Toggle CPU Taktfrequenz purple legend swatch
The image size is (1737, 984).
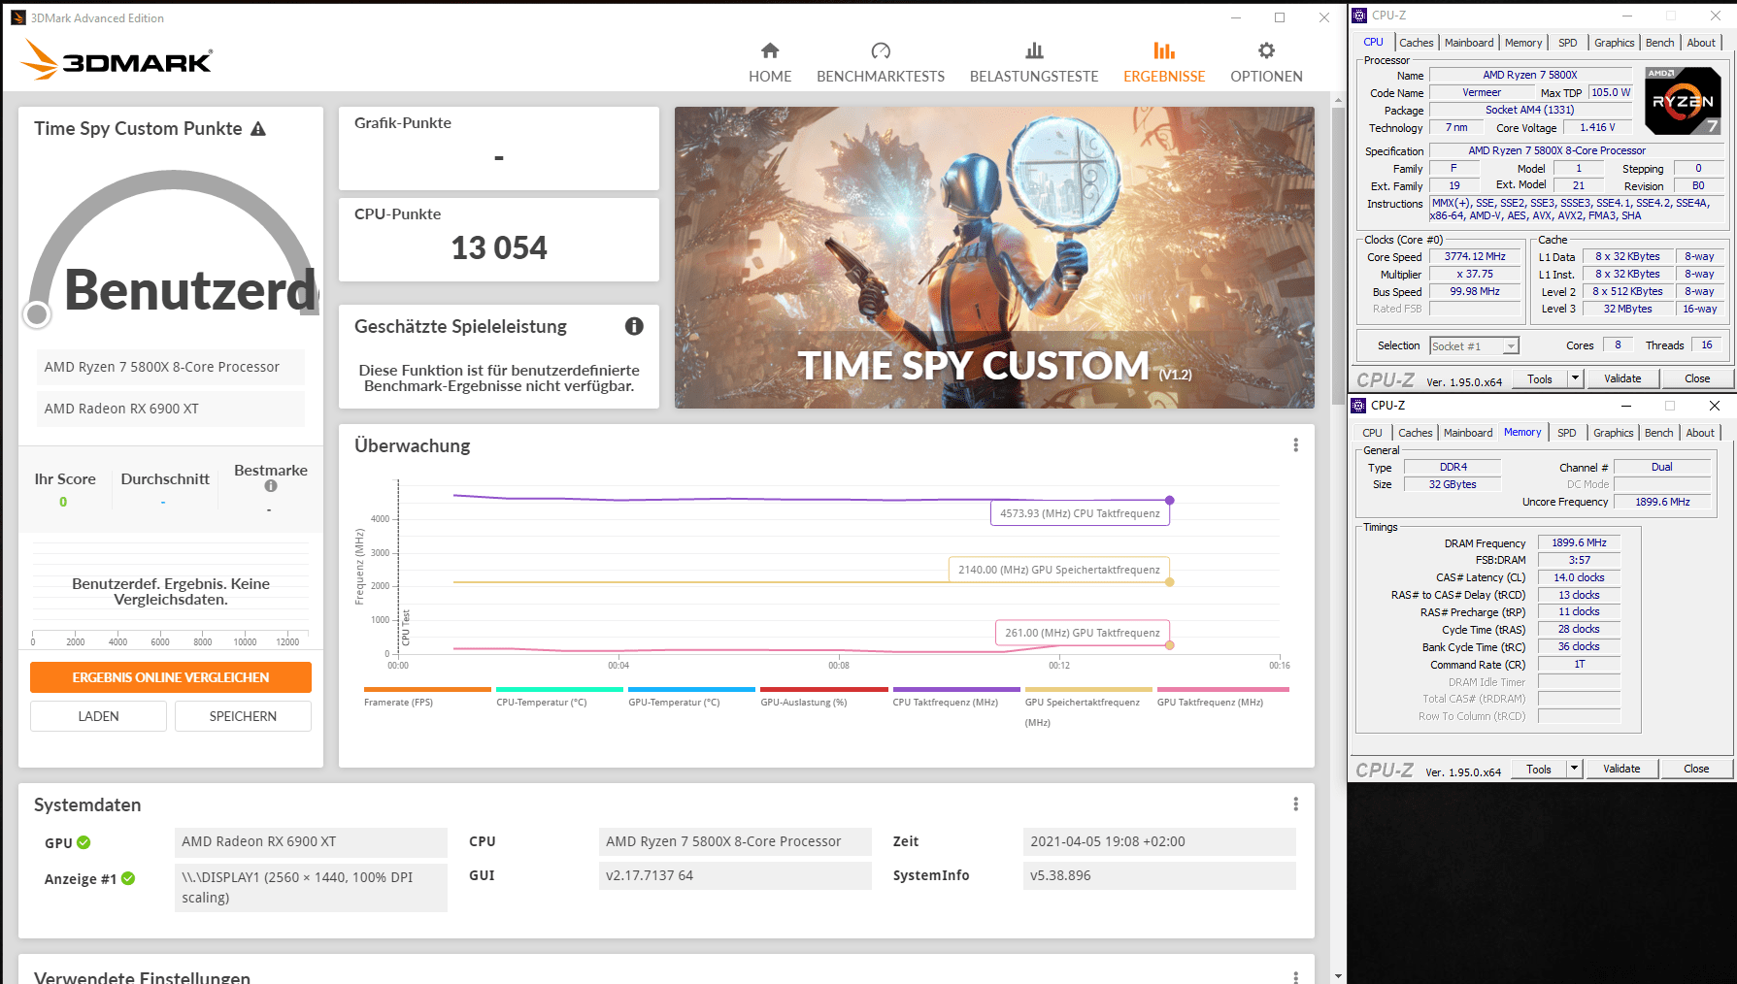(956, 690)
